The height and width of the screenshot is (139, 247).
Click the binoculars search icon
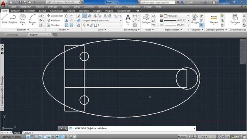[177, 2]
